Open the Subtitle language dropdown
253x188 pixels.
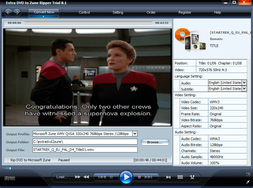[x=244, y=89]
